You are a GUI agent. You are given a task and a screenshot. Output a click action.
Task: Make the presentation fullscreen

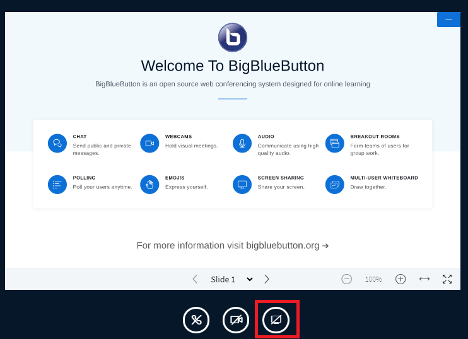click(447, 279)
